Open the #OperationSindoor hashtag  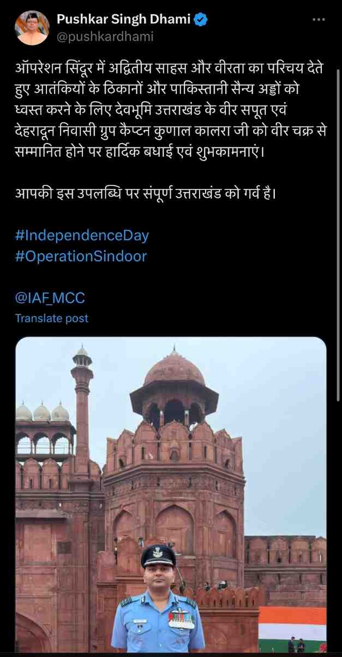[x=81, y=256]
